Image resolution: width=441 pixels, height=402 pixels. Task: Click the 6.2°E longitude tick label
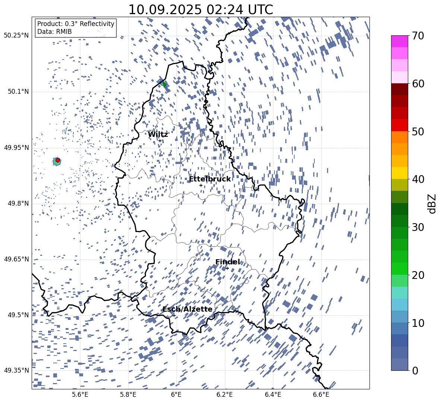point(225,395)
